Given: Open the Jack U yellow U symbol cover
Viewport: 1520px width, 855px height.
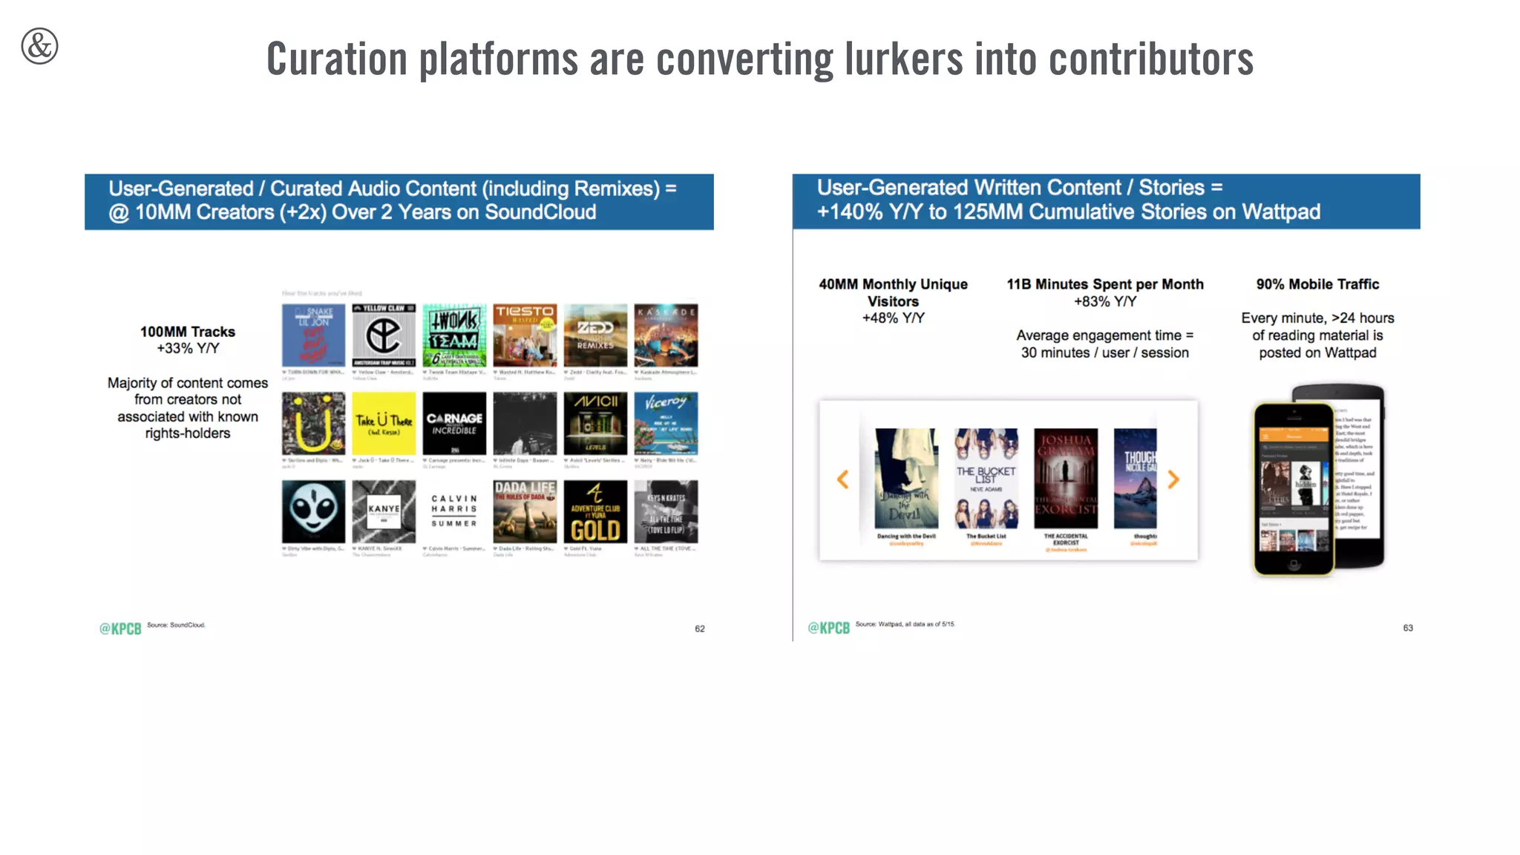Looking at the screenshot, I should click(313, 423).
